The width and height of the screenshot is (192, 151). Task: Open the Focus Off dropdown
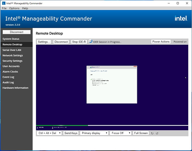[121, 133]
